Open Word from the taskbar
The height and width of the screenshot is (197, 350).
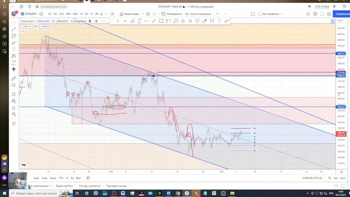pyautogui.click(x=122, y=193)
